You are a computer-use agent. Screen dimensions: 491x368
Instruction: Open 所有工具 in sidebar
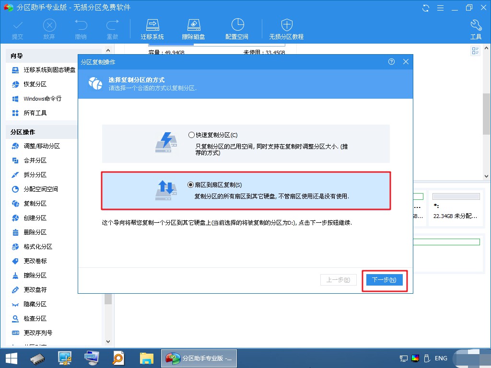pos(29,113)
